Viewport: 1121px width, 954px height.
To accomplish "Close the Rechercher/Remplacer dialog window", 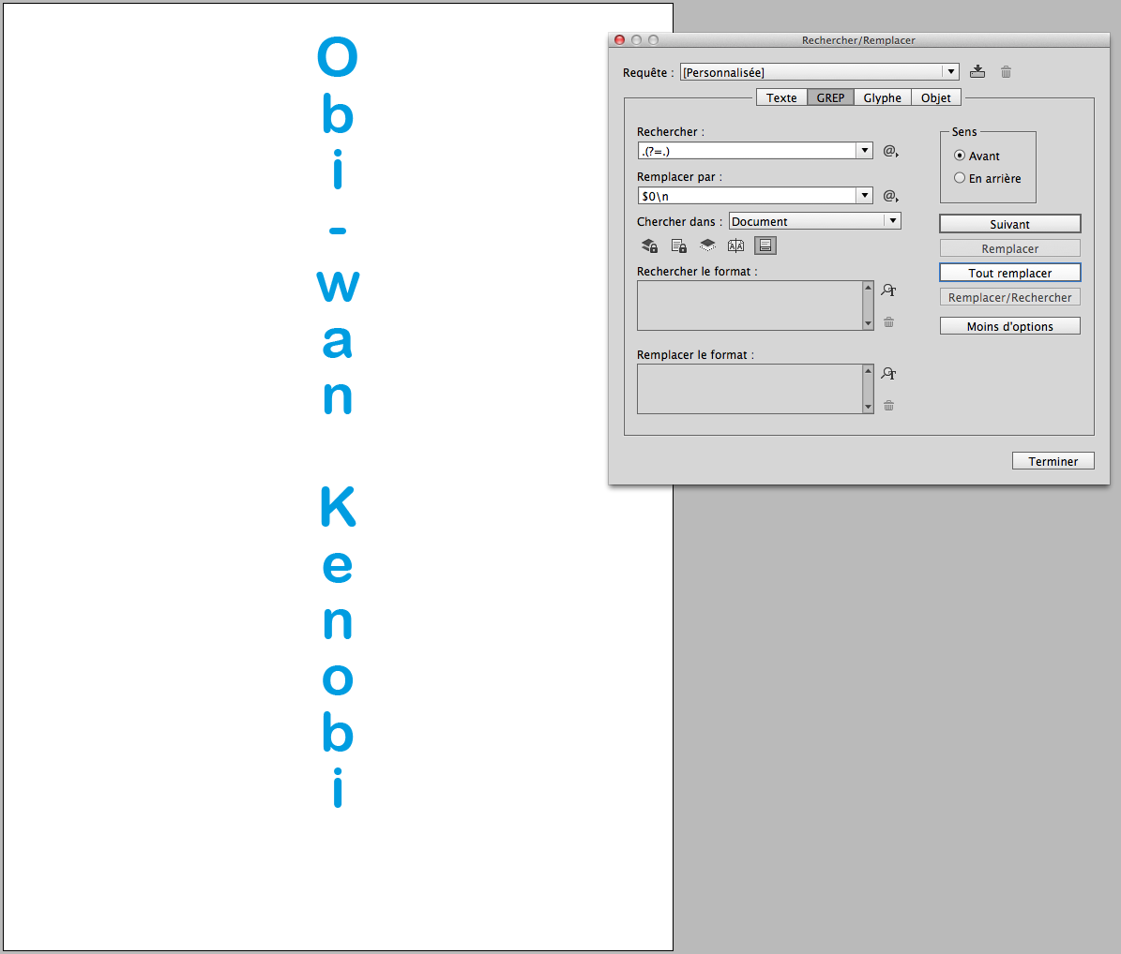I will coord(620,40).
